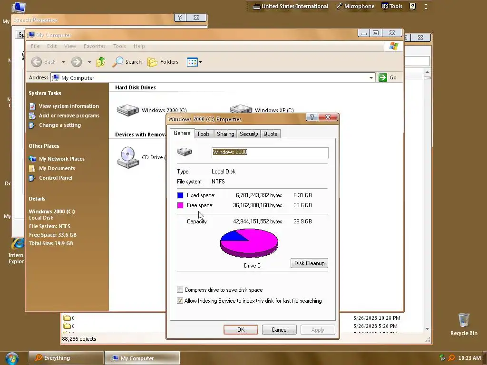
Task: Click the Everything search tray icon
Action: [x=452, y=358]
